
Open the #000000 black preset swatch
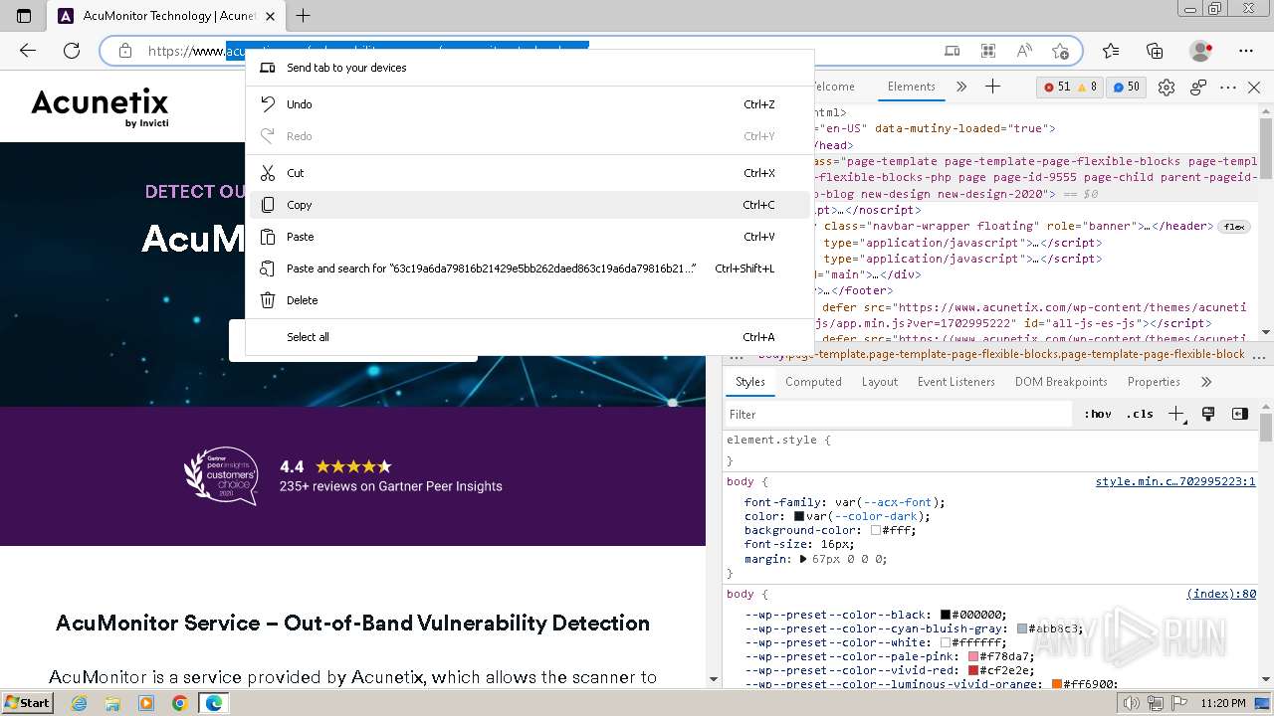[946, 615]
